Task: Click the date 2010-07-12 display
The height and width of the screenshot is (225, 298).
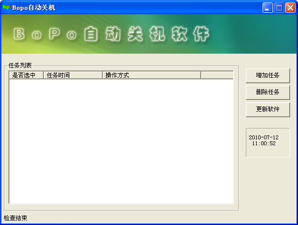Action: point(264,137)
